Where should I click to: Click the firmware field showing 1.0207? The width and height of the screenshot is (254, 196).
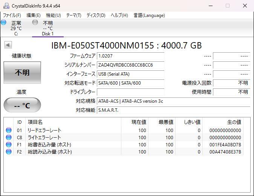[130, 56]
